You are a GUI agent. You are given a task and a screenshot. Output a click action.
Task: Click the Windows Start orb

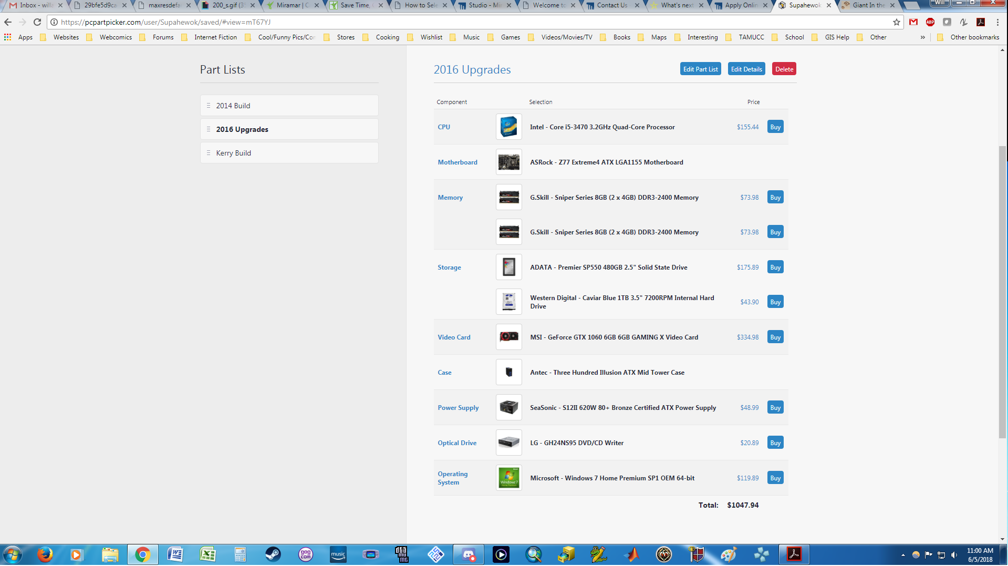(x=13, y=554)
